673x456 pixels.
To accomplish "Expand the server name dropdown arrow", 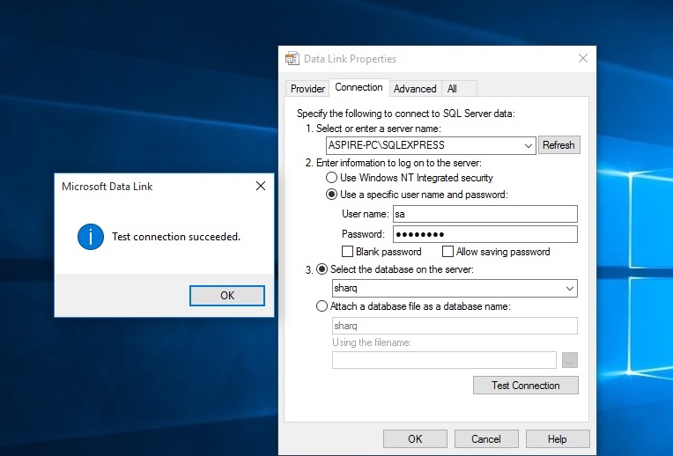I will coord(529,145).
